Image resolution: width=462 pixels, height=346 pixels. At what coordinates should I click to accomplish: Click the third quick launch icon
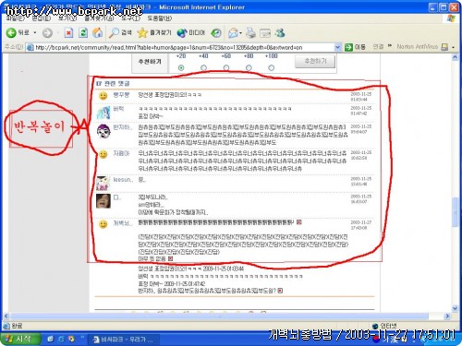pos(72,340)
